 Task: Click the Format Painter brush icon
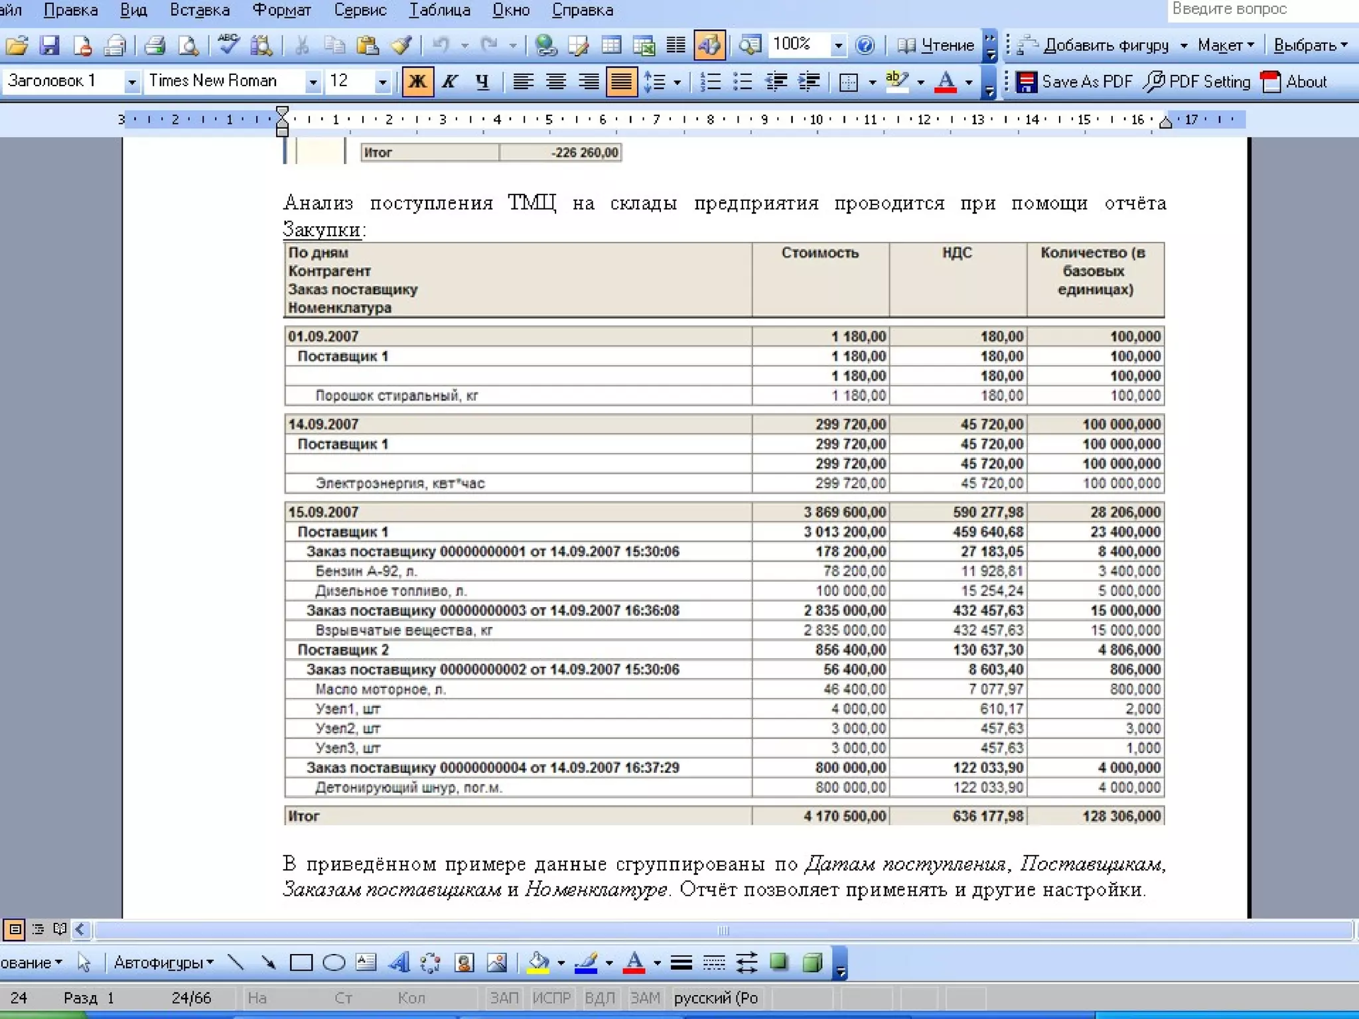401,46
